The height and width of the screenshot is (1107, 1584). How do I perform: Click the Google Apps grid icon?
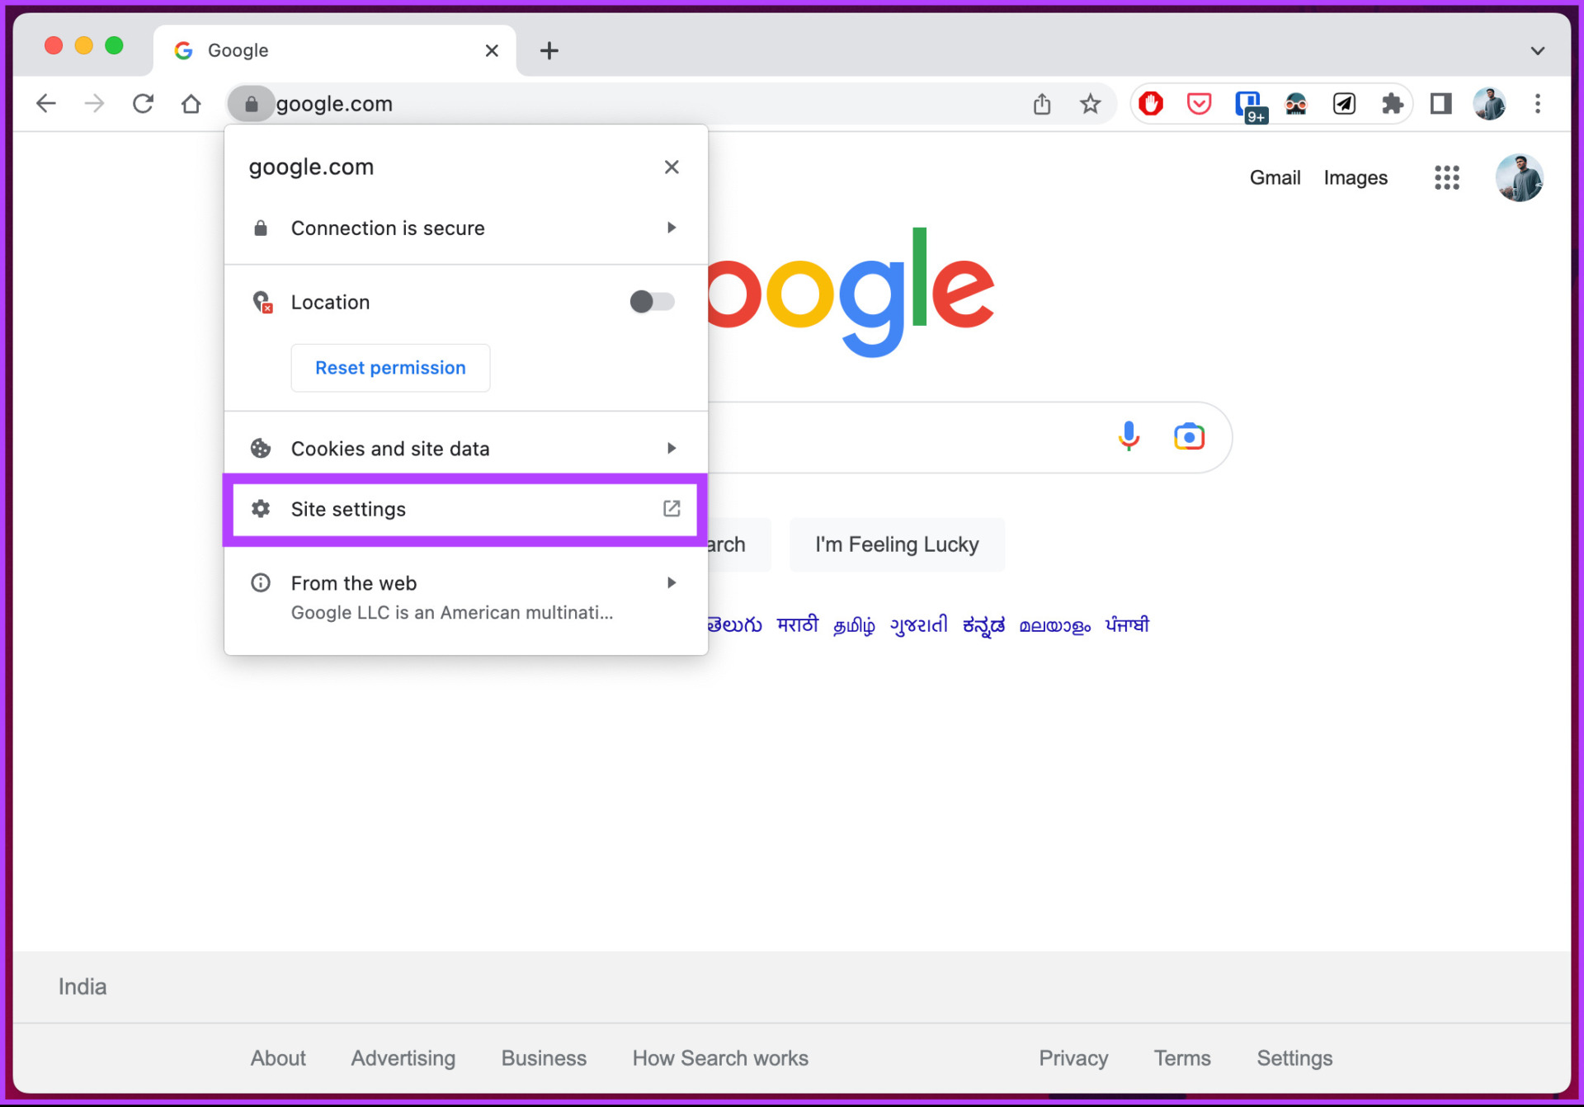tap(1445, 177)
